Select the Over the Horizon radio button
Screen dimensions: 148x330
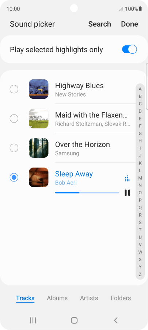coord(14,148)
